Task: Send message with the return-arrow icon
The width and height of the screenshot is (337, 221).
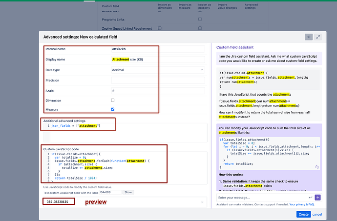Action: [310, 198]
